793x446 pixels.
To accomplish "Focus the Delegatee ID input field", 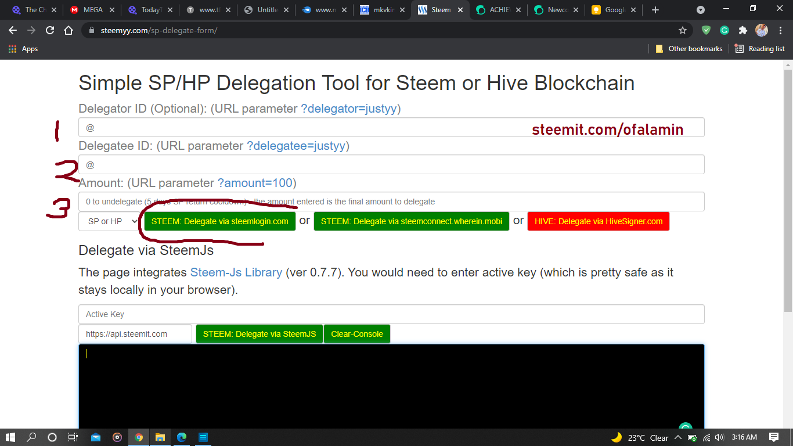I will (x=391, y=164).
